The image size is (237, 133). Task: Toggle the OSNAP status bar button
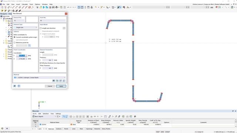pyautogui.click(x=167, y=132)
